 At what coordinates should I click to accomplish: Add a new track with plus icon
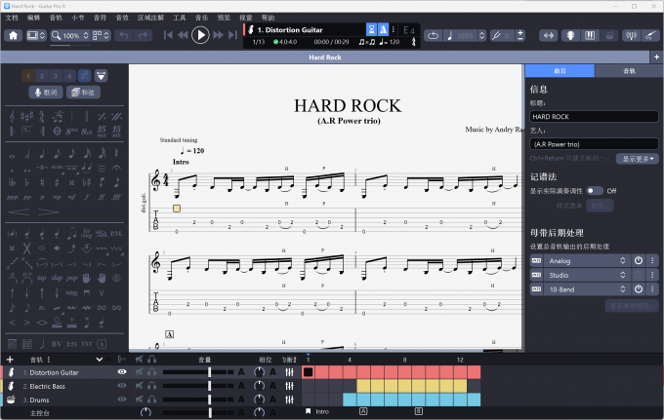pos(10,359)
